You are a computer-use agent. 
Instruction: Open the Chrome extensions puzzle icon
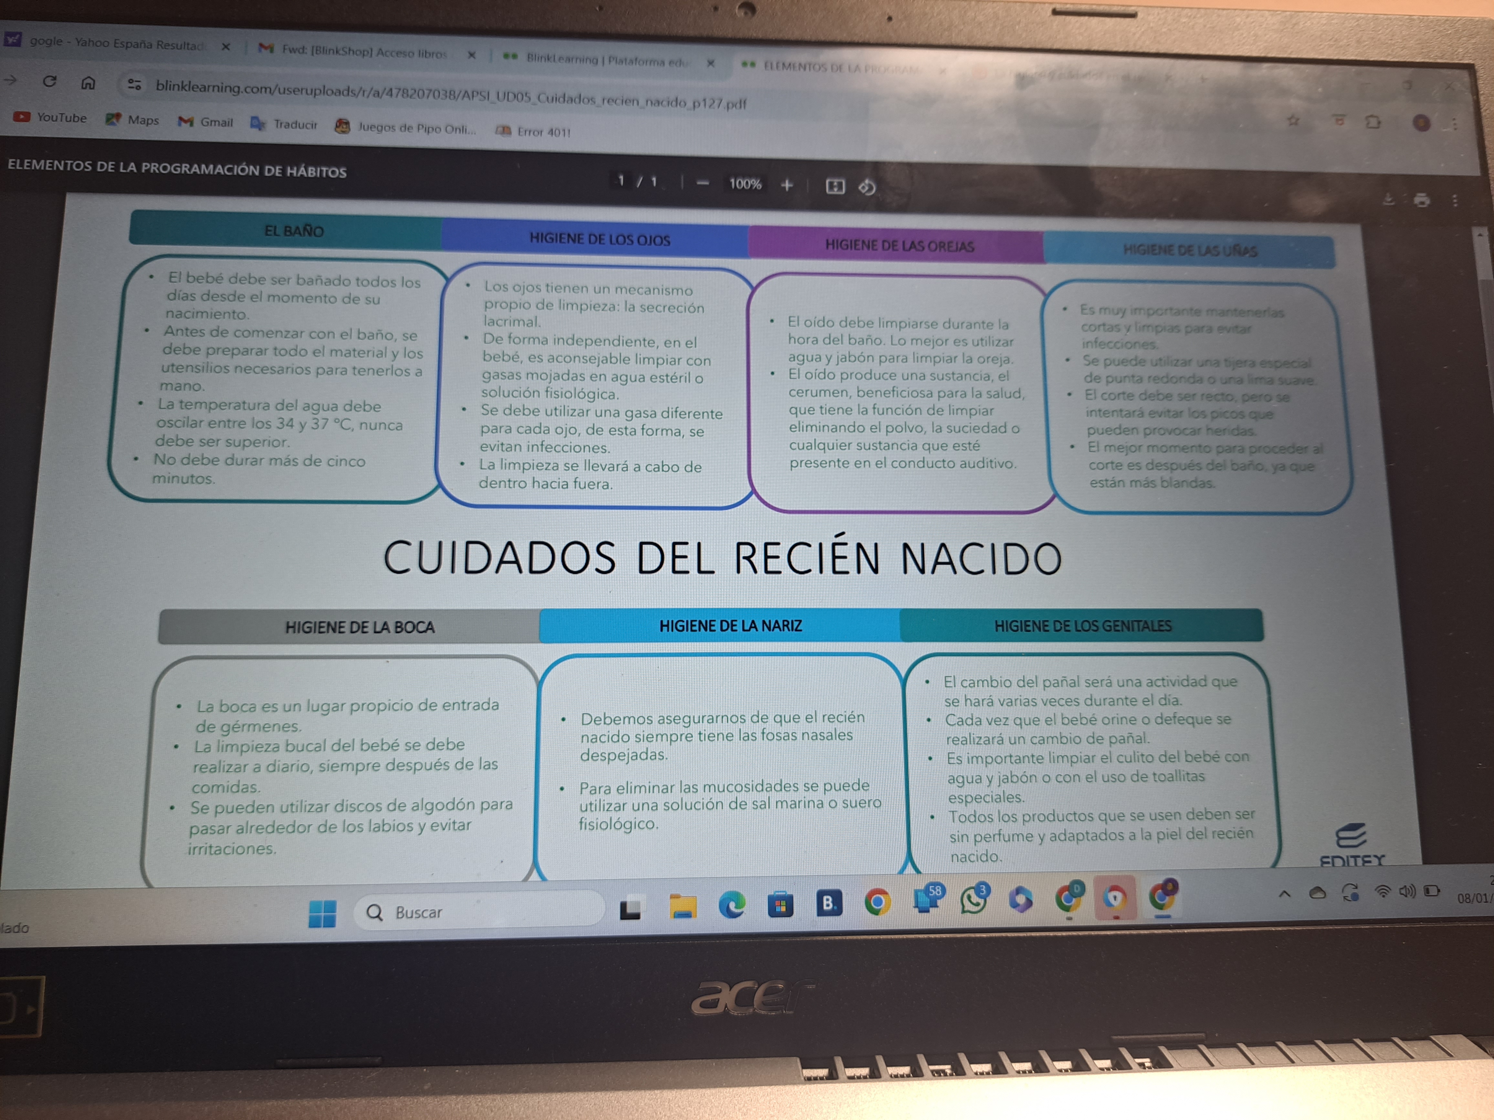[1372, 122]
